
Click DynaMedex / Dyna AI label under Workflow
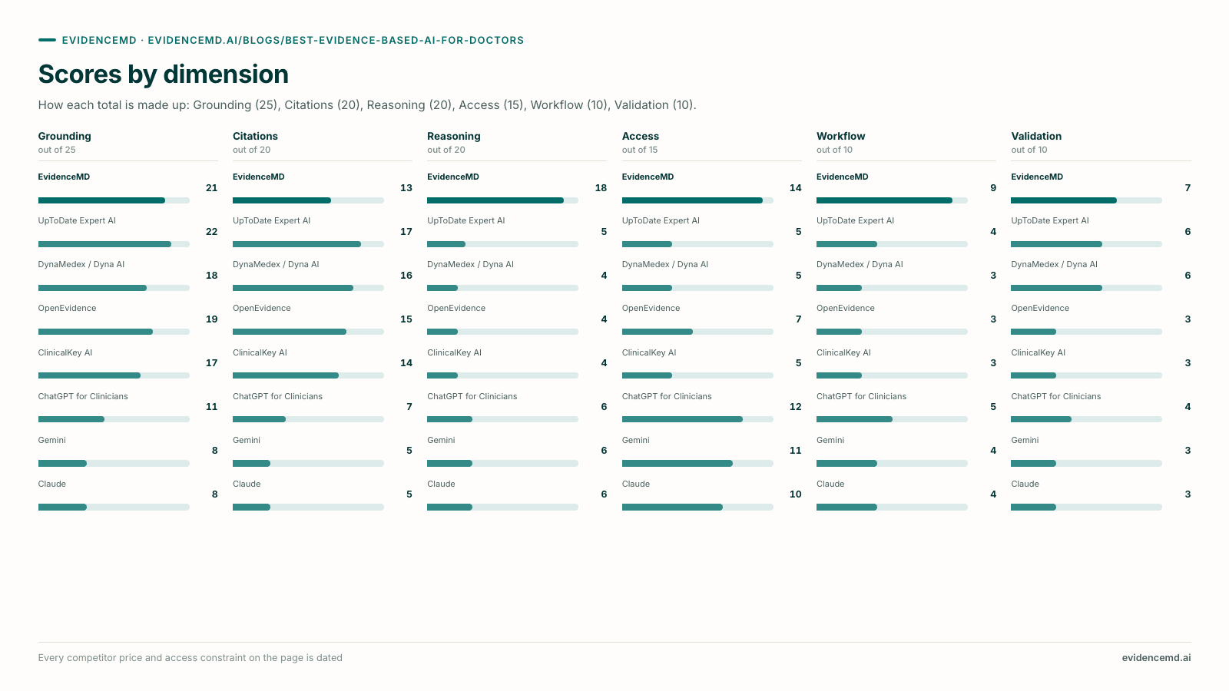pyautogui.click(x=860, y=265)
